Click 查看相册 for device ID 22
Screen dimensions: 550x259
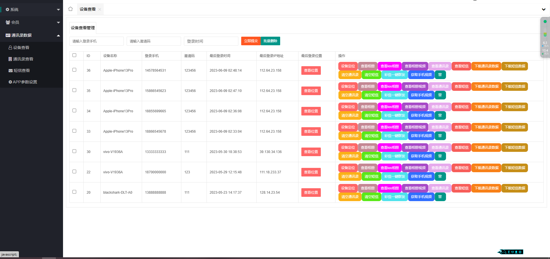(368, 168)
